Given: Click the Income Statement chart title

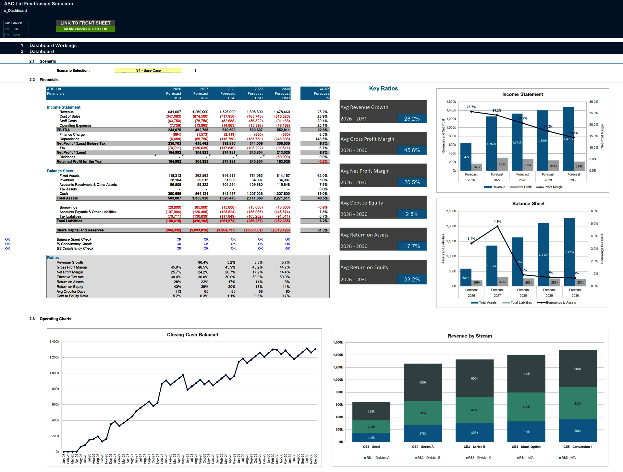Looking at the screenshot, I should click(522, 94).
